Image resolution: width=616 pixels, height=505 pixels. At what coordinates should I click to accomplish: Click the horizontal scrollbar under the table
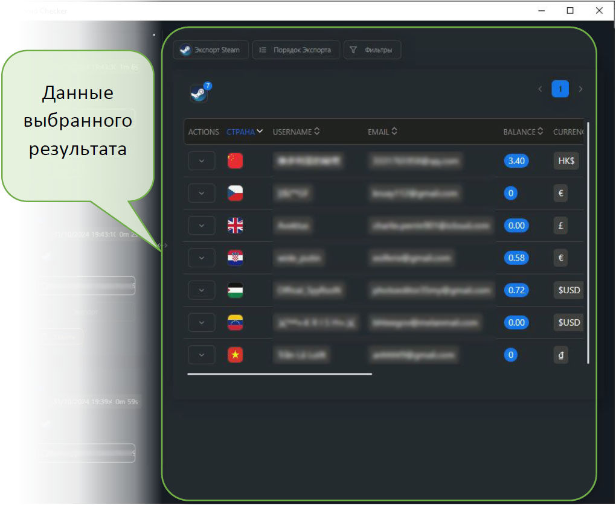(280, 374)
